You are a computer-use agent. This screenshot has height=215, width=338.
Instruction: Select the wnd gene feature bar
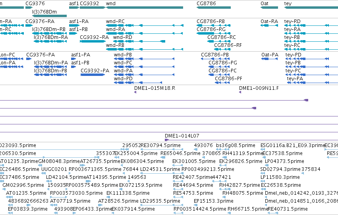click(145, 8)
